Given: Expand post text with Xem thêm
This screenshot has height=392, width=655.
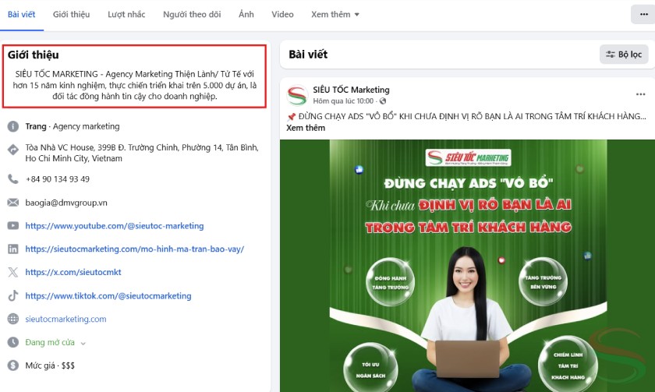Looking at the screenshot, I should point(306,128).
